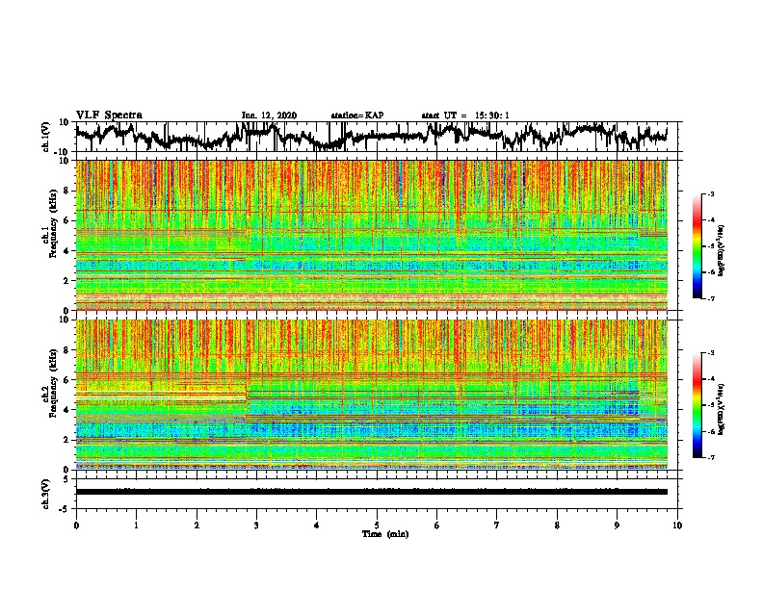Click time axis tick label "8"

point(557,525)
